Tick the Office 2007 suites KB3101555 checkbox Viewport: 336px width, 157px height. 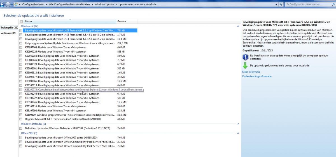tap(21, 138)
